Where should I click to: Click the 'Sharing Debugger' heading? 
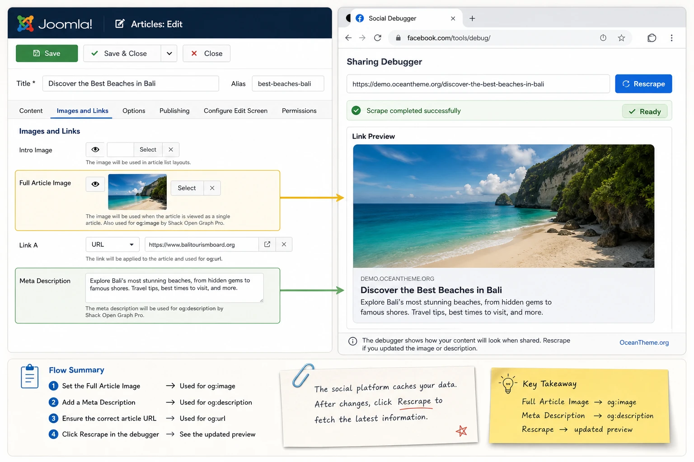click(384, 62)
